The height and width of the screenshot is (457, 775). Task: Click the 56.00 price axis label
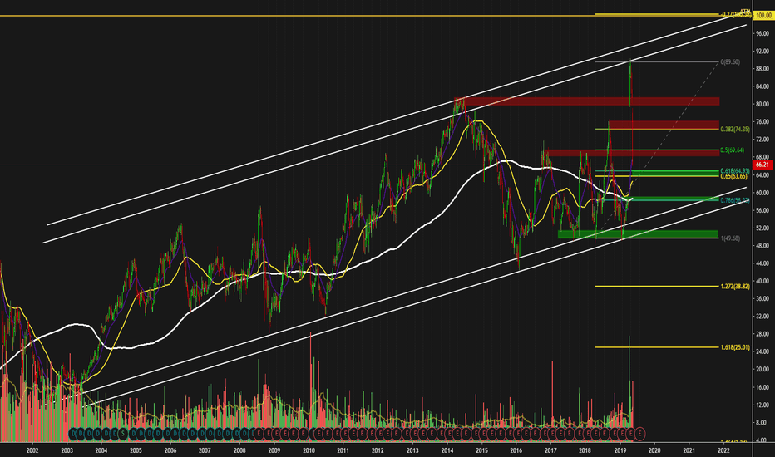[762, 210]
